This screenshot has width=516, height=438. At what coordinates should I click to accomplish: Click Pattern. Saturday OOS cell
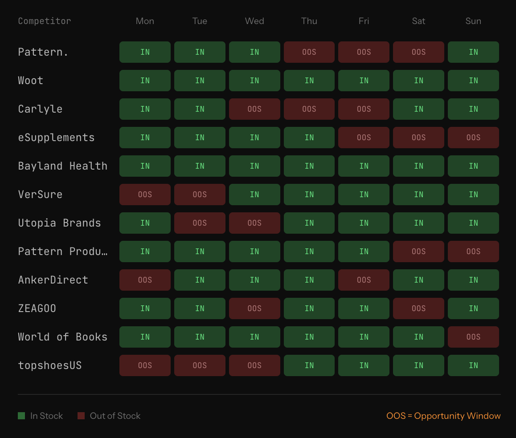[418, 52]
